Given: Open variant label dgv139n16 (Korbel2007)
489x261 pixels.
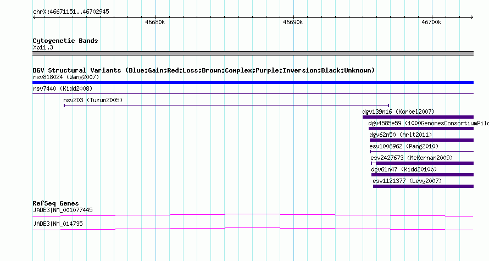Looking at the screenshot, I should click(x=398, y=112).
